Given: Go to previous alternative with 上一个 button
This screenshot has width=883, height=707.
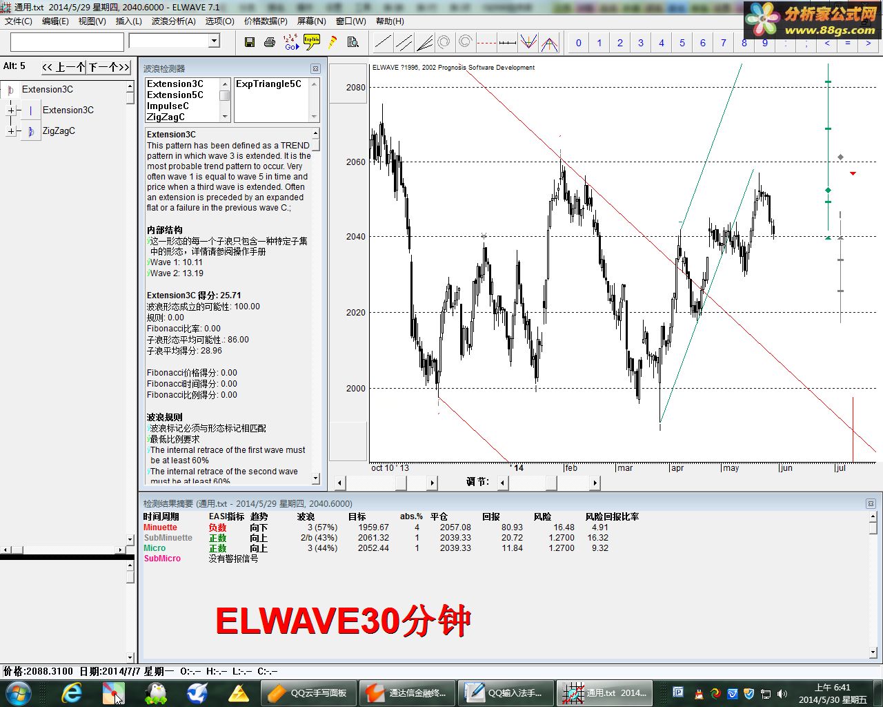Looking at the screenshot, I should point(63,67).
